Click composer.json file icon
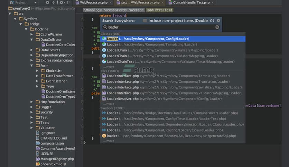 coord(38,143)
